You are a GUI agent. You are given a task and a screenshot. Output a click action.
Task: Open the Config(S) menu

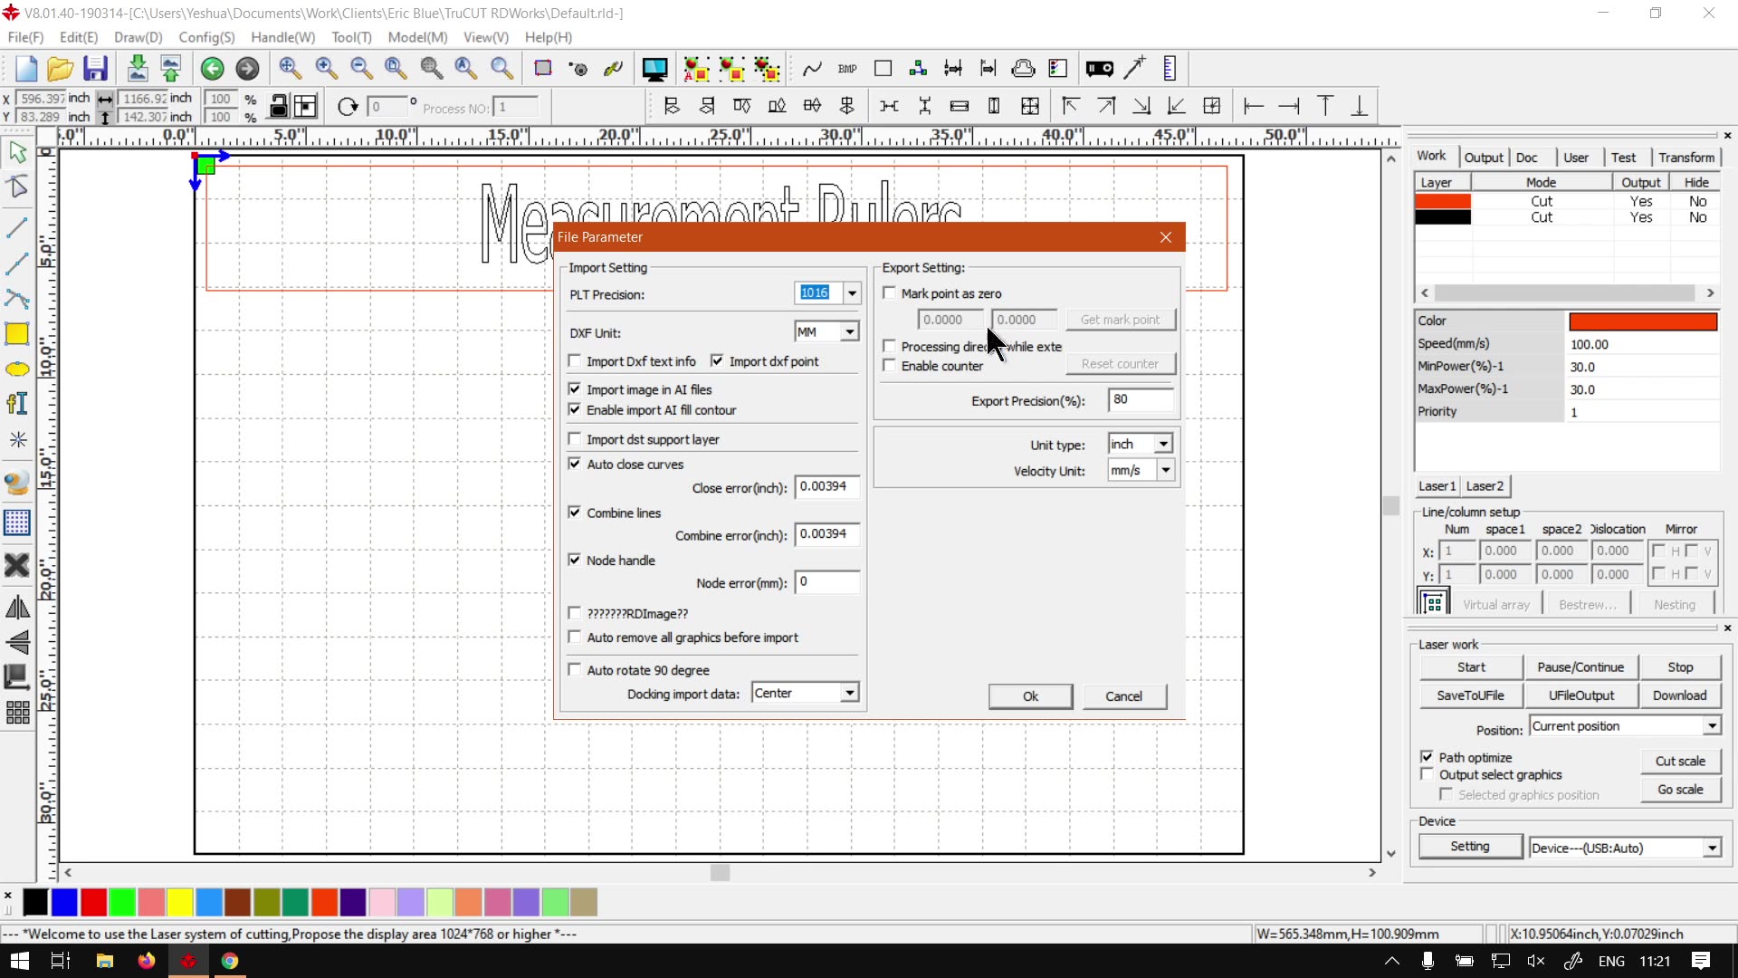[206, 37]
